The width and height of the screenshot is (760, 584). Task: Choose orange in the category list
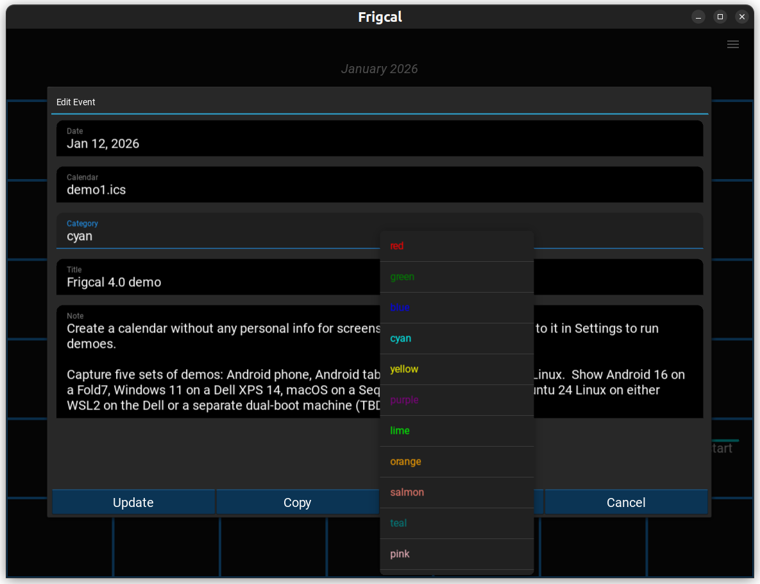457,461
